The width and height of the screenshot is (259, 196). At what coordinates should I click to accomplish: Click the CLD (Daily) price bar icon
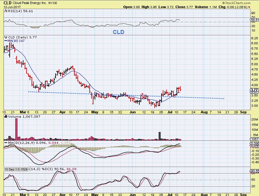tap(5, 37)
